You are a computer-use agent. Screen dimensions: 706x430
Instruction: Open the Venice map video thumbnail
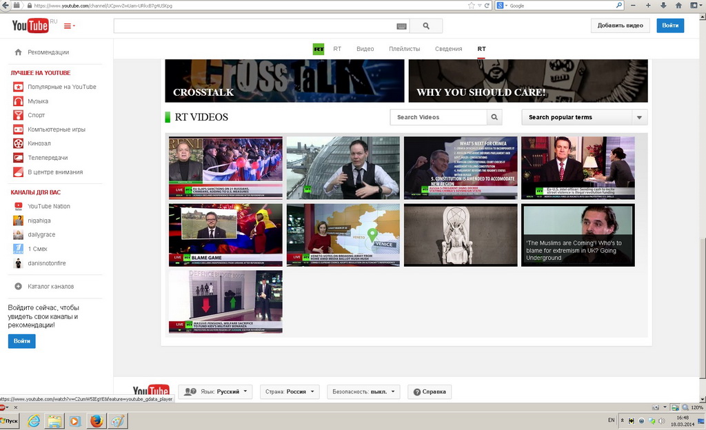coord(343,235)
